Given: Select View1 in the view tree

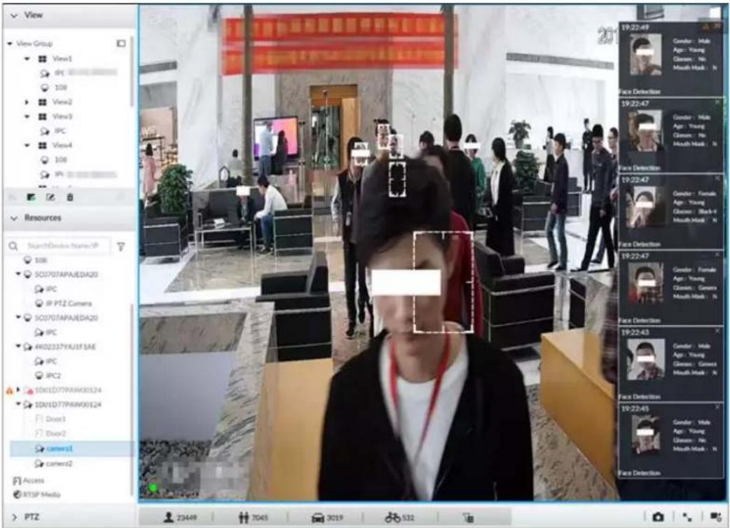Looking at the screenshot, I should [x=62, y=59].
